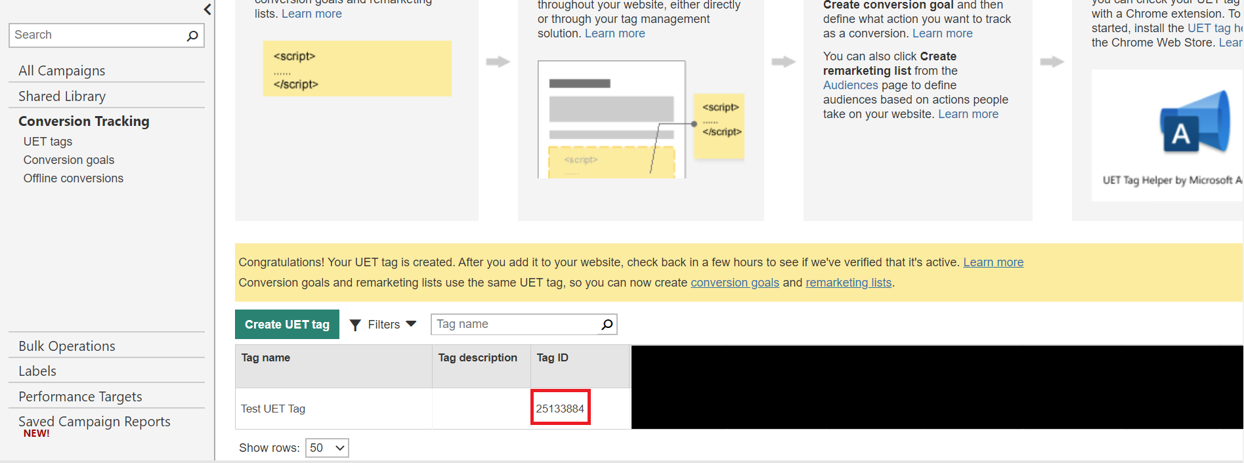Open Offline conversions page
This screenshot has width=1244, height=463.
click(74, 178)
